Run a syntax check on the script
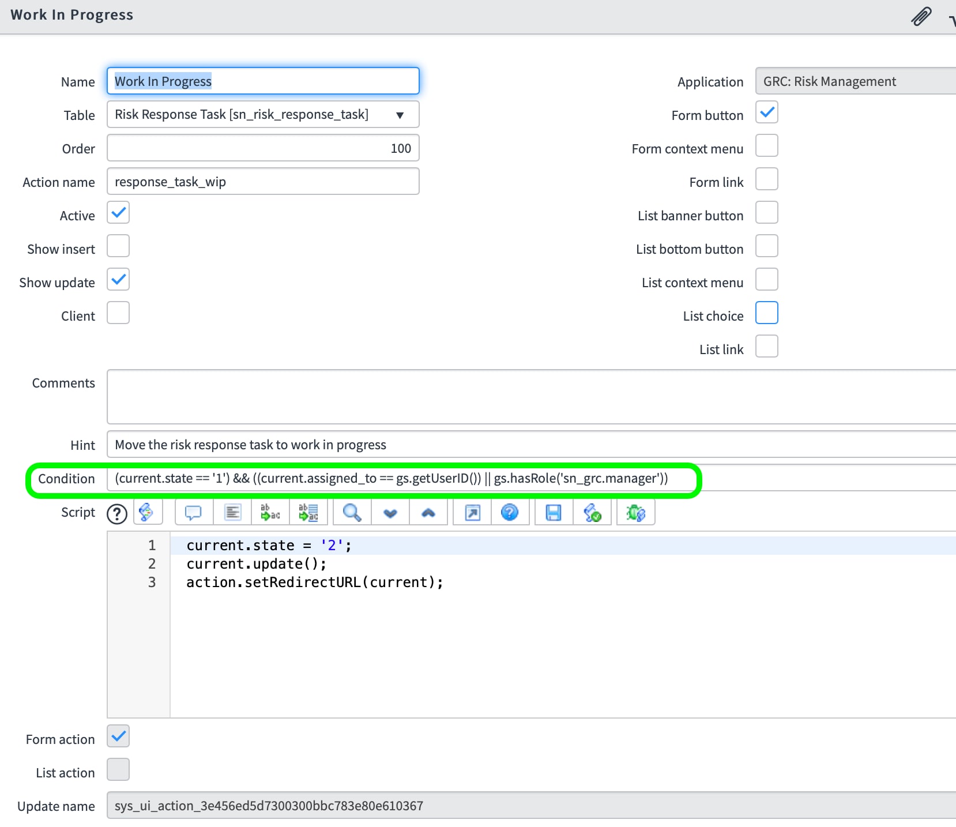The image size is (956, 827). pos(593,512)
